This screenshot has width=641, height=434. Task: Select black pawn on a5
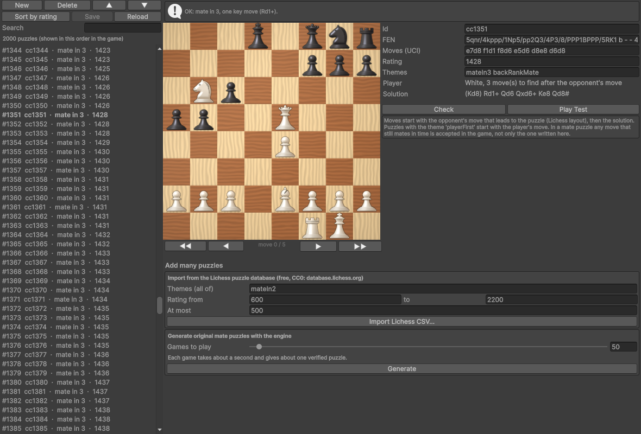177,118
